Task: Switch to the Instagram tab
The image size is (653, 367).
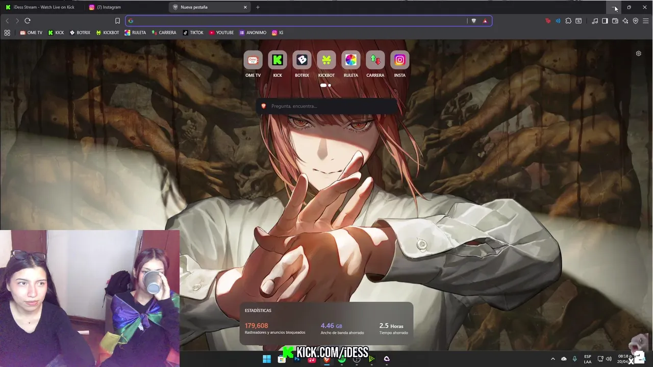Action: pos(127,7)
